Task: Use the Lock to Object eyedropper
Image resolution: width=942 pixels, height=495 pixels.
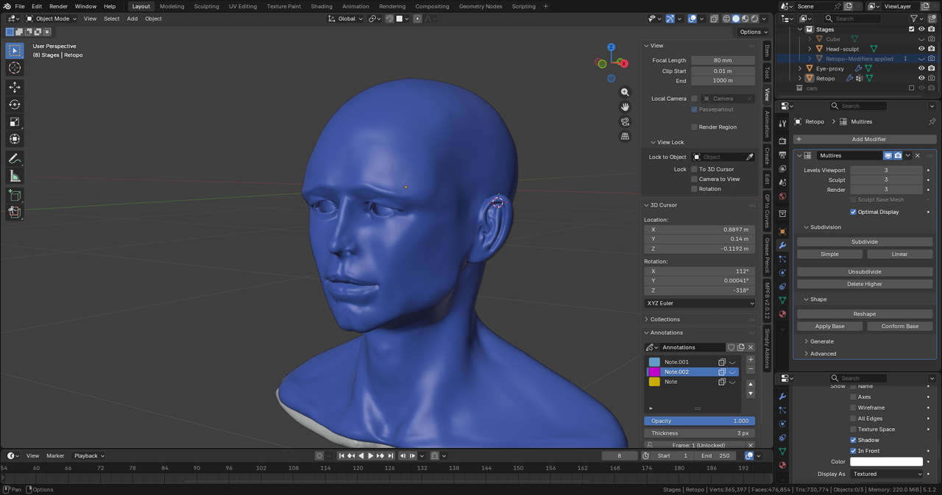Action: click(x=750, y=157)
